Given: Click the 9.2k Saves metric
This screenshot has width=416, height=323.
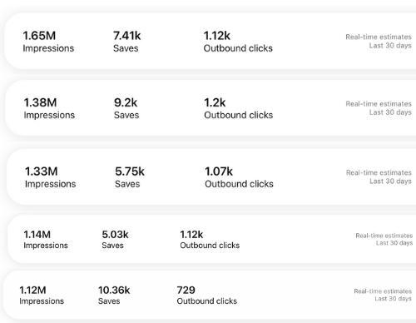Looking at the screenshot, I should click(126, 108).
